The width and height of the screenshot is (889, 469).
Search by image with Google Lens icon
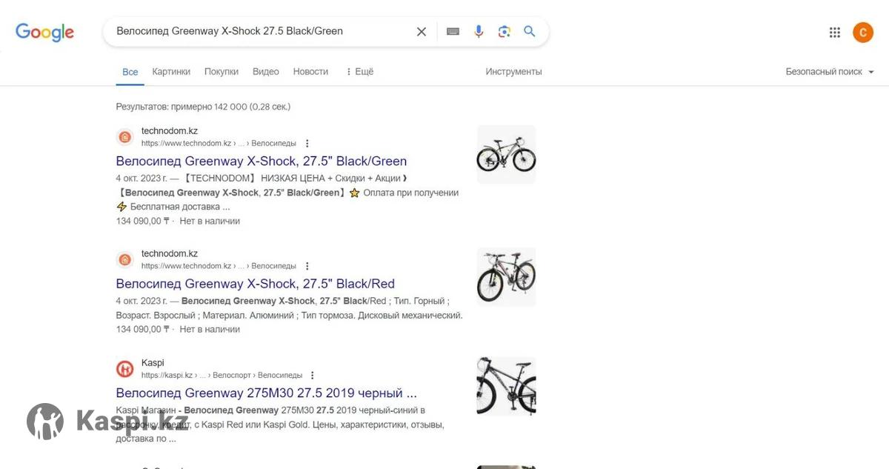[x=505, y=31]
